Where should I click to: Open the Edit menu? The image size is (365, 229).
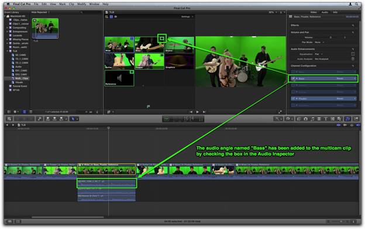(x=44, y=4)
